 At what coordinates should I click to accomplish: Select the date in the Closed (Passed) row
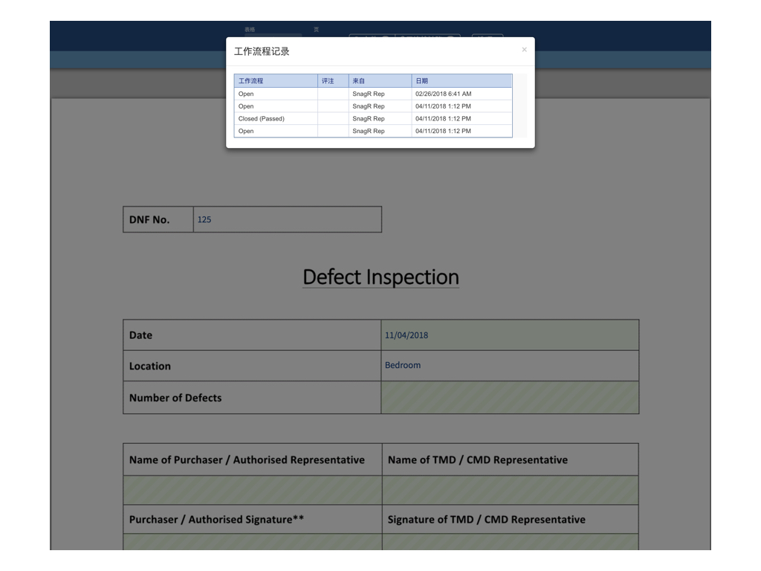pos(462,118)
